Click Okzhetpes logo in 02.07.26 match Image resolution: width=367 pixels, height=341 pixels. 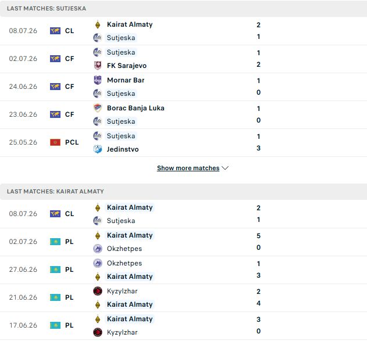click(x=98, y=249)
